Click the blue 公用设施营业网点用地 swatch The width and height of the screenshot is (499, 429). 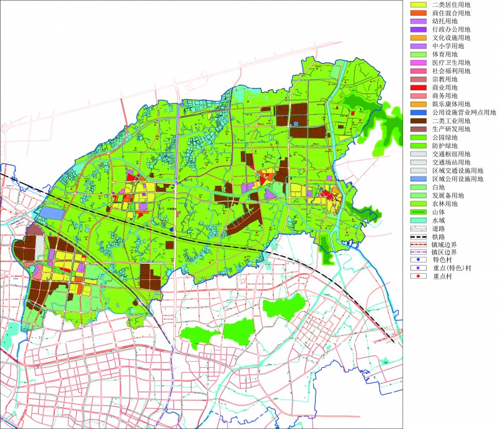coord(417,113)
